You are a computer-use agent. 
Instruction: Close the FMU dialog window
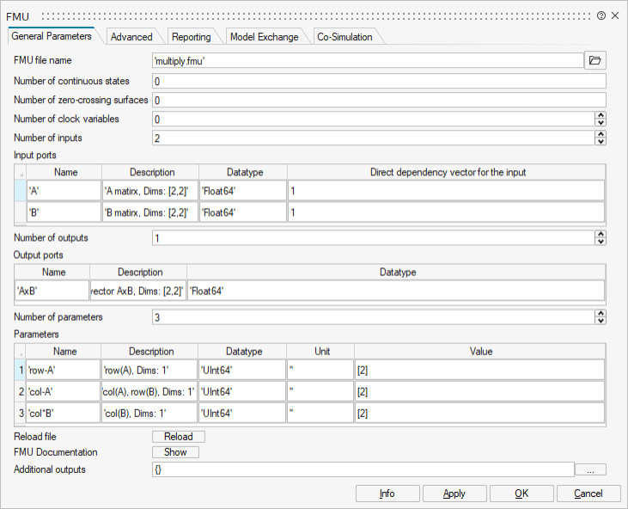tap(615, 16)
